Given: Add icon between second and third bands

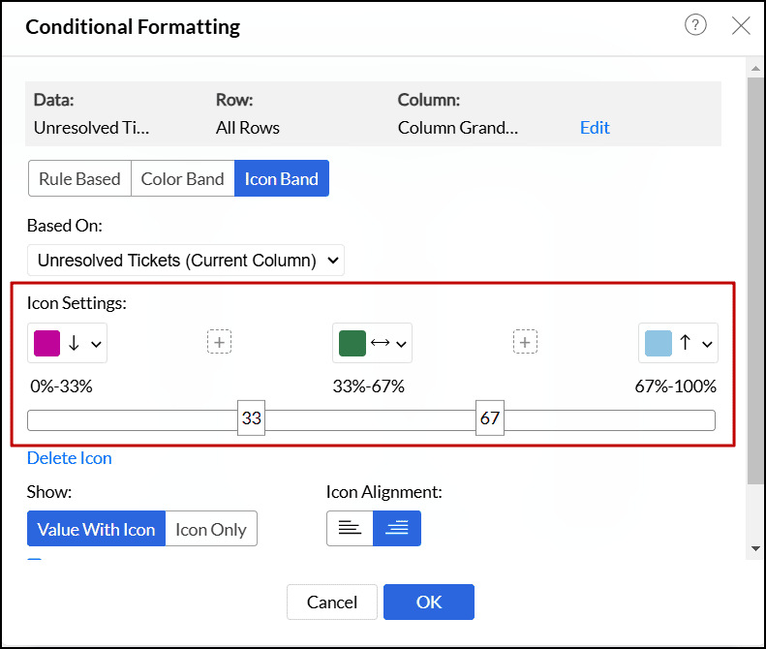Looking at the screenshot, I should point(525,342).
